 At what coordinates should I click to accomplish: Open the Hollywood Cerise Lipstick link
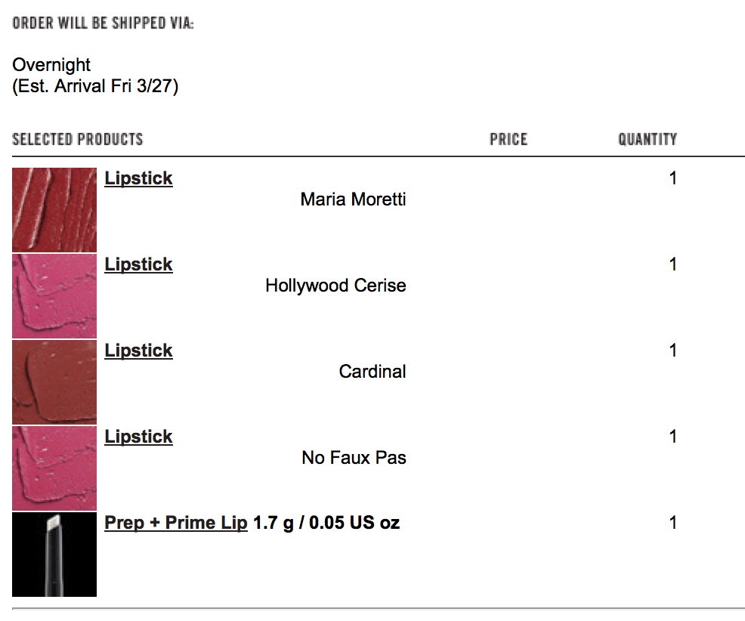[x=138, y=264]
